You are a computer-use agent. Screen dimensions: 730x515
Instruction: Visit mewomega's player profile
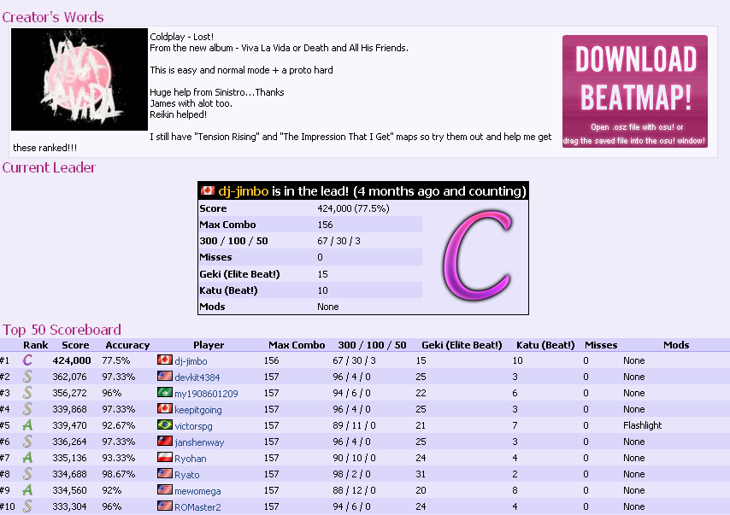click(x=197, y=491)
